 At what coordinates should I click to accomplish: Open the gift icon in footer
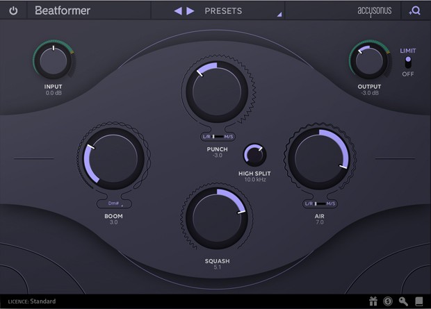pos(373,301)
